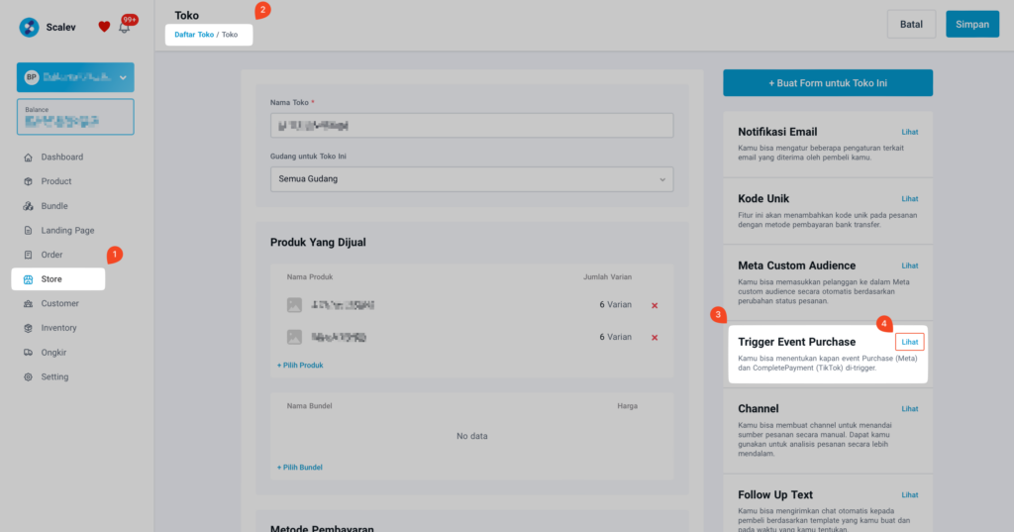Click the No data text

pos(472,436)
